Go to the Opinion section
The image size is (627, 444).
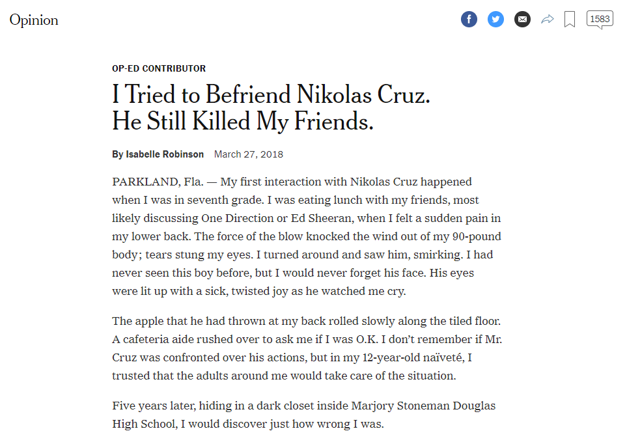click(x=34, y=20)
